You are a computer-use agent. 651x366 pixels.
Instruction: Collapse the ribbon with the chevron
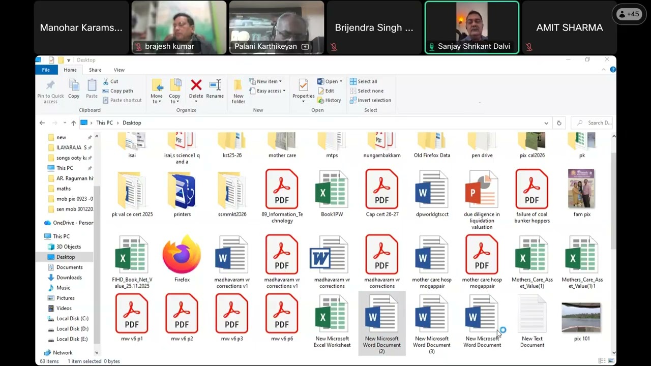coord(604,70)
